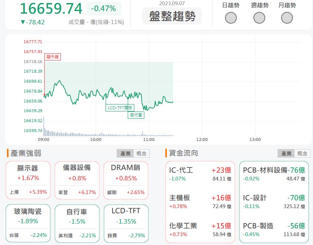Select the 週趨勢 weekly trend circle
The height and width of the screenshot is (245, 313).
pyautogui.click(x=259, y=17)
